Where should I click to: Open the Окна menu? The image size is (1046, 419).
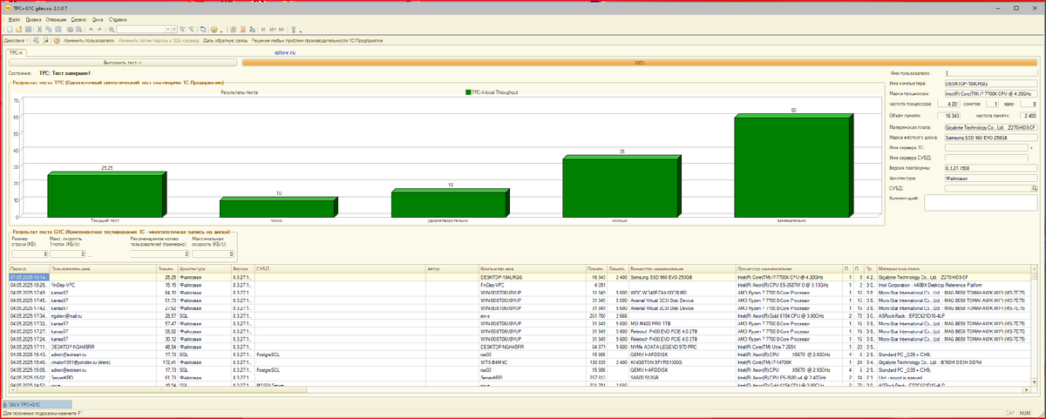coord(98,19)
